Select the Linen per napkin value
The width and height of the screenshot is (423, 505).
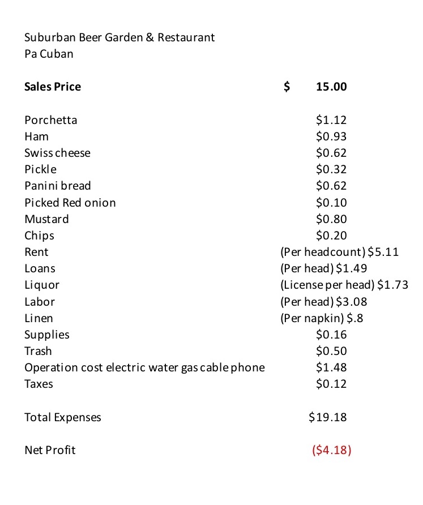[322, 318]
